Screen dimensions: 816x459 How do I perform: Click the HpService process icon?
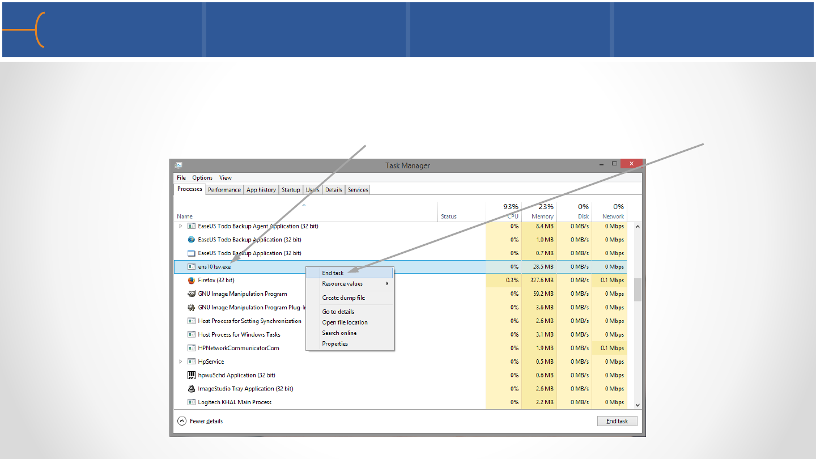coord(192,362)
